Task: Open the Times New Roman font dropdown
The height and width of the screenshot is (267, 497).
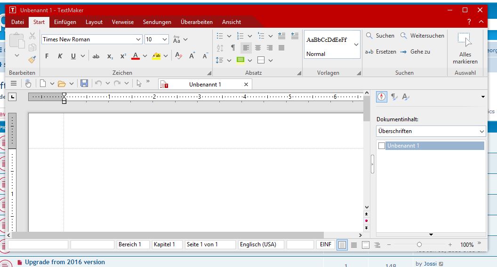Action: click(x=138, y=39)
